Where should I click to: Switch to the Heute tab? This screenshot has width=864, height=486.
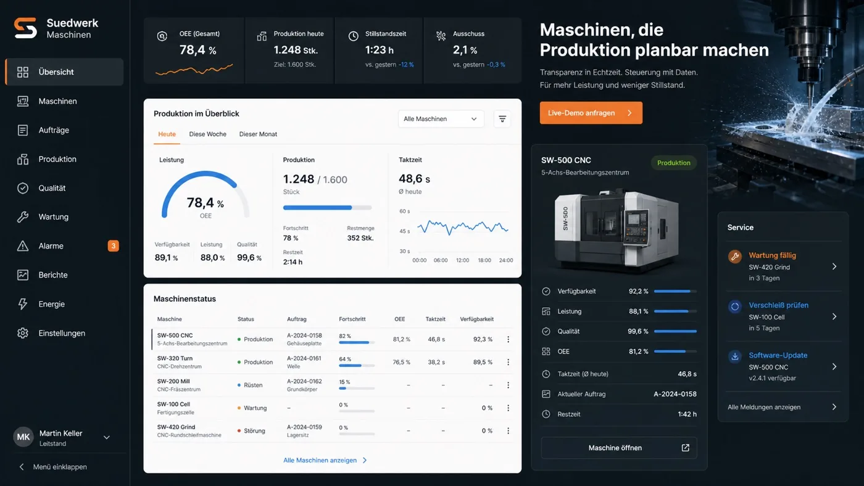click(x=167, y=134)
